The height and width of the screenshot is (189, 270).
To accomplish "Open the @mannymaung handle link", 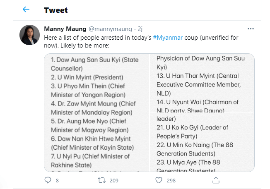I will pyautogui.click(x=109, y=29).
